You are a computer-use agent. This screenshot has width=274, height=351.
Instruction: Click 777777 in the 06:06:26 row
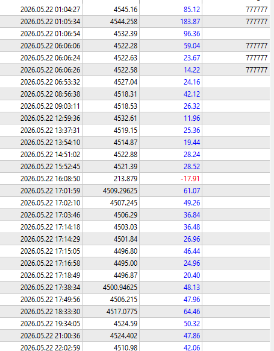tap(257, 70)
